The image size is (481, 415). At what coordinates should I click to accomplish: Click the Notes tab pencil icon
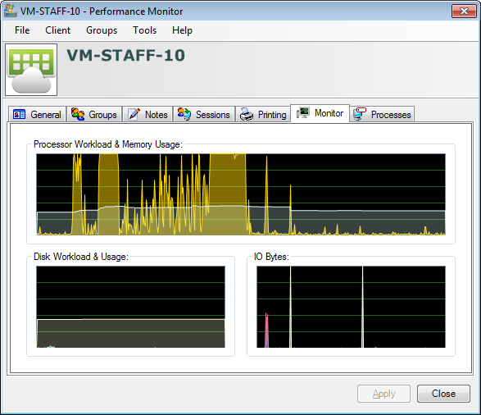(134, 114)
